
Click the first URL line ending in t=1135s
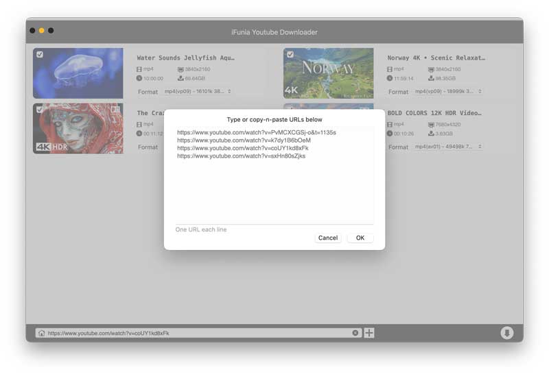256,132
